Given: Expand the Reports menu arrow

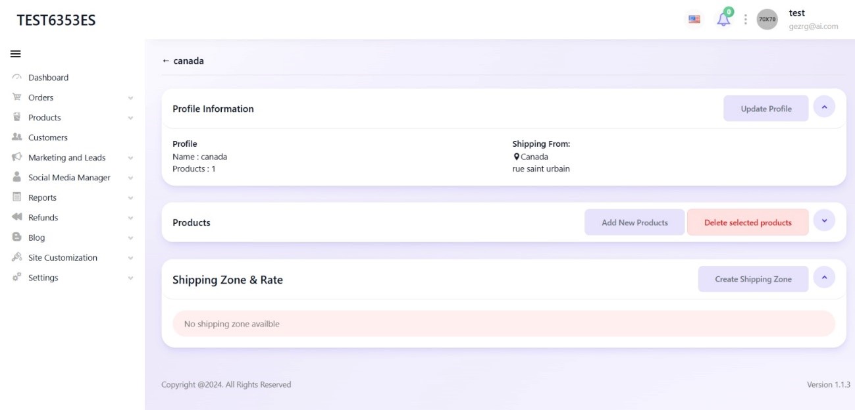Looking at the screenshot, I should (x=130, y=198).
